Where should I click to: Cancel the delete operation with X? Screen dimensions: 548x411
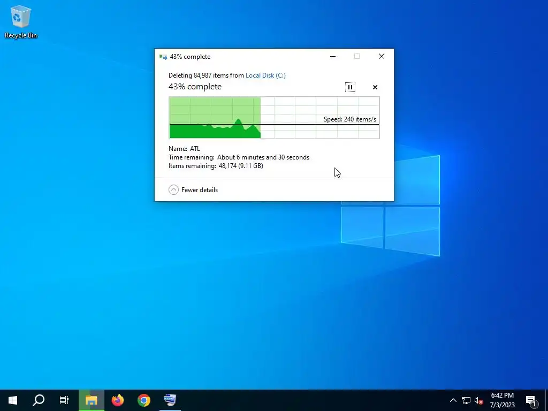[x=375, y=87]
